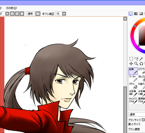Click the 通常 selection mode button
Viewport: 145px width, 133px height.
(30, 14)
